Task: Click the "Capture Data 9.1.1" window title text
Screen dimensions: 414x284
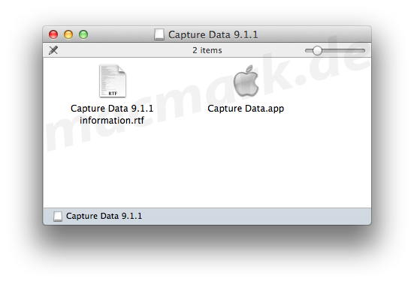Action: point(213,34)
